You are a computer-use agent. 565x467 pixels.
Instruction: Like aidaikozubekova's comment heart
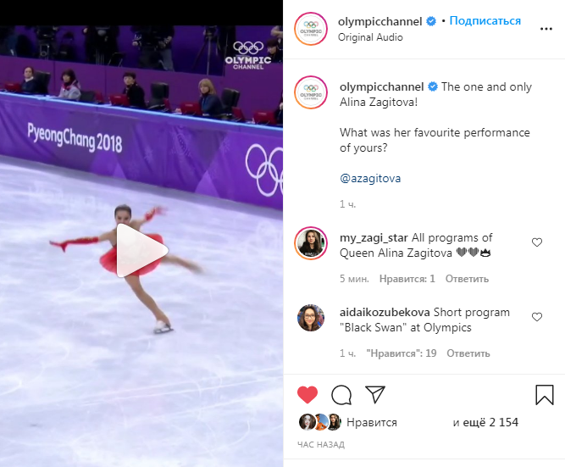[x=537, y=317]
